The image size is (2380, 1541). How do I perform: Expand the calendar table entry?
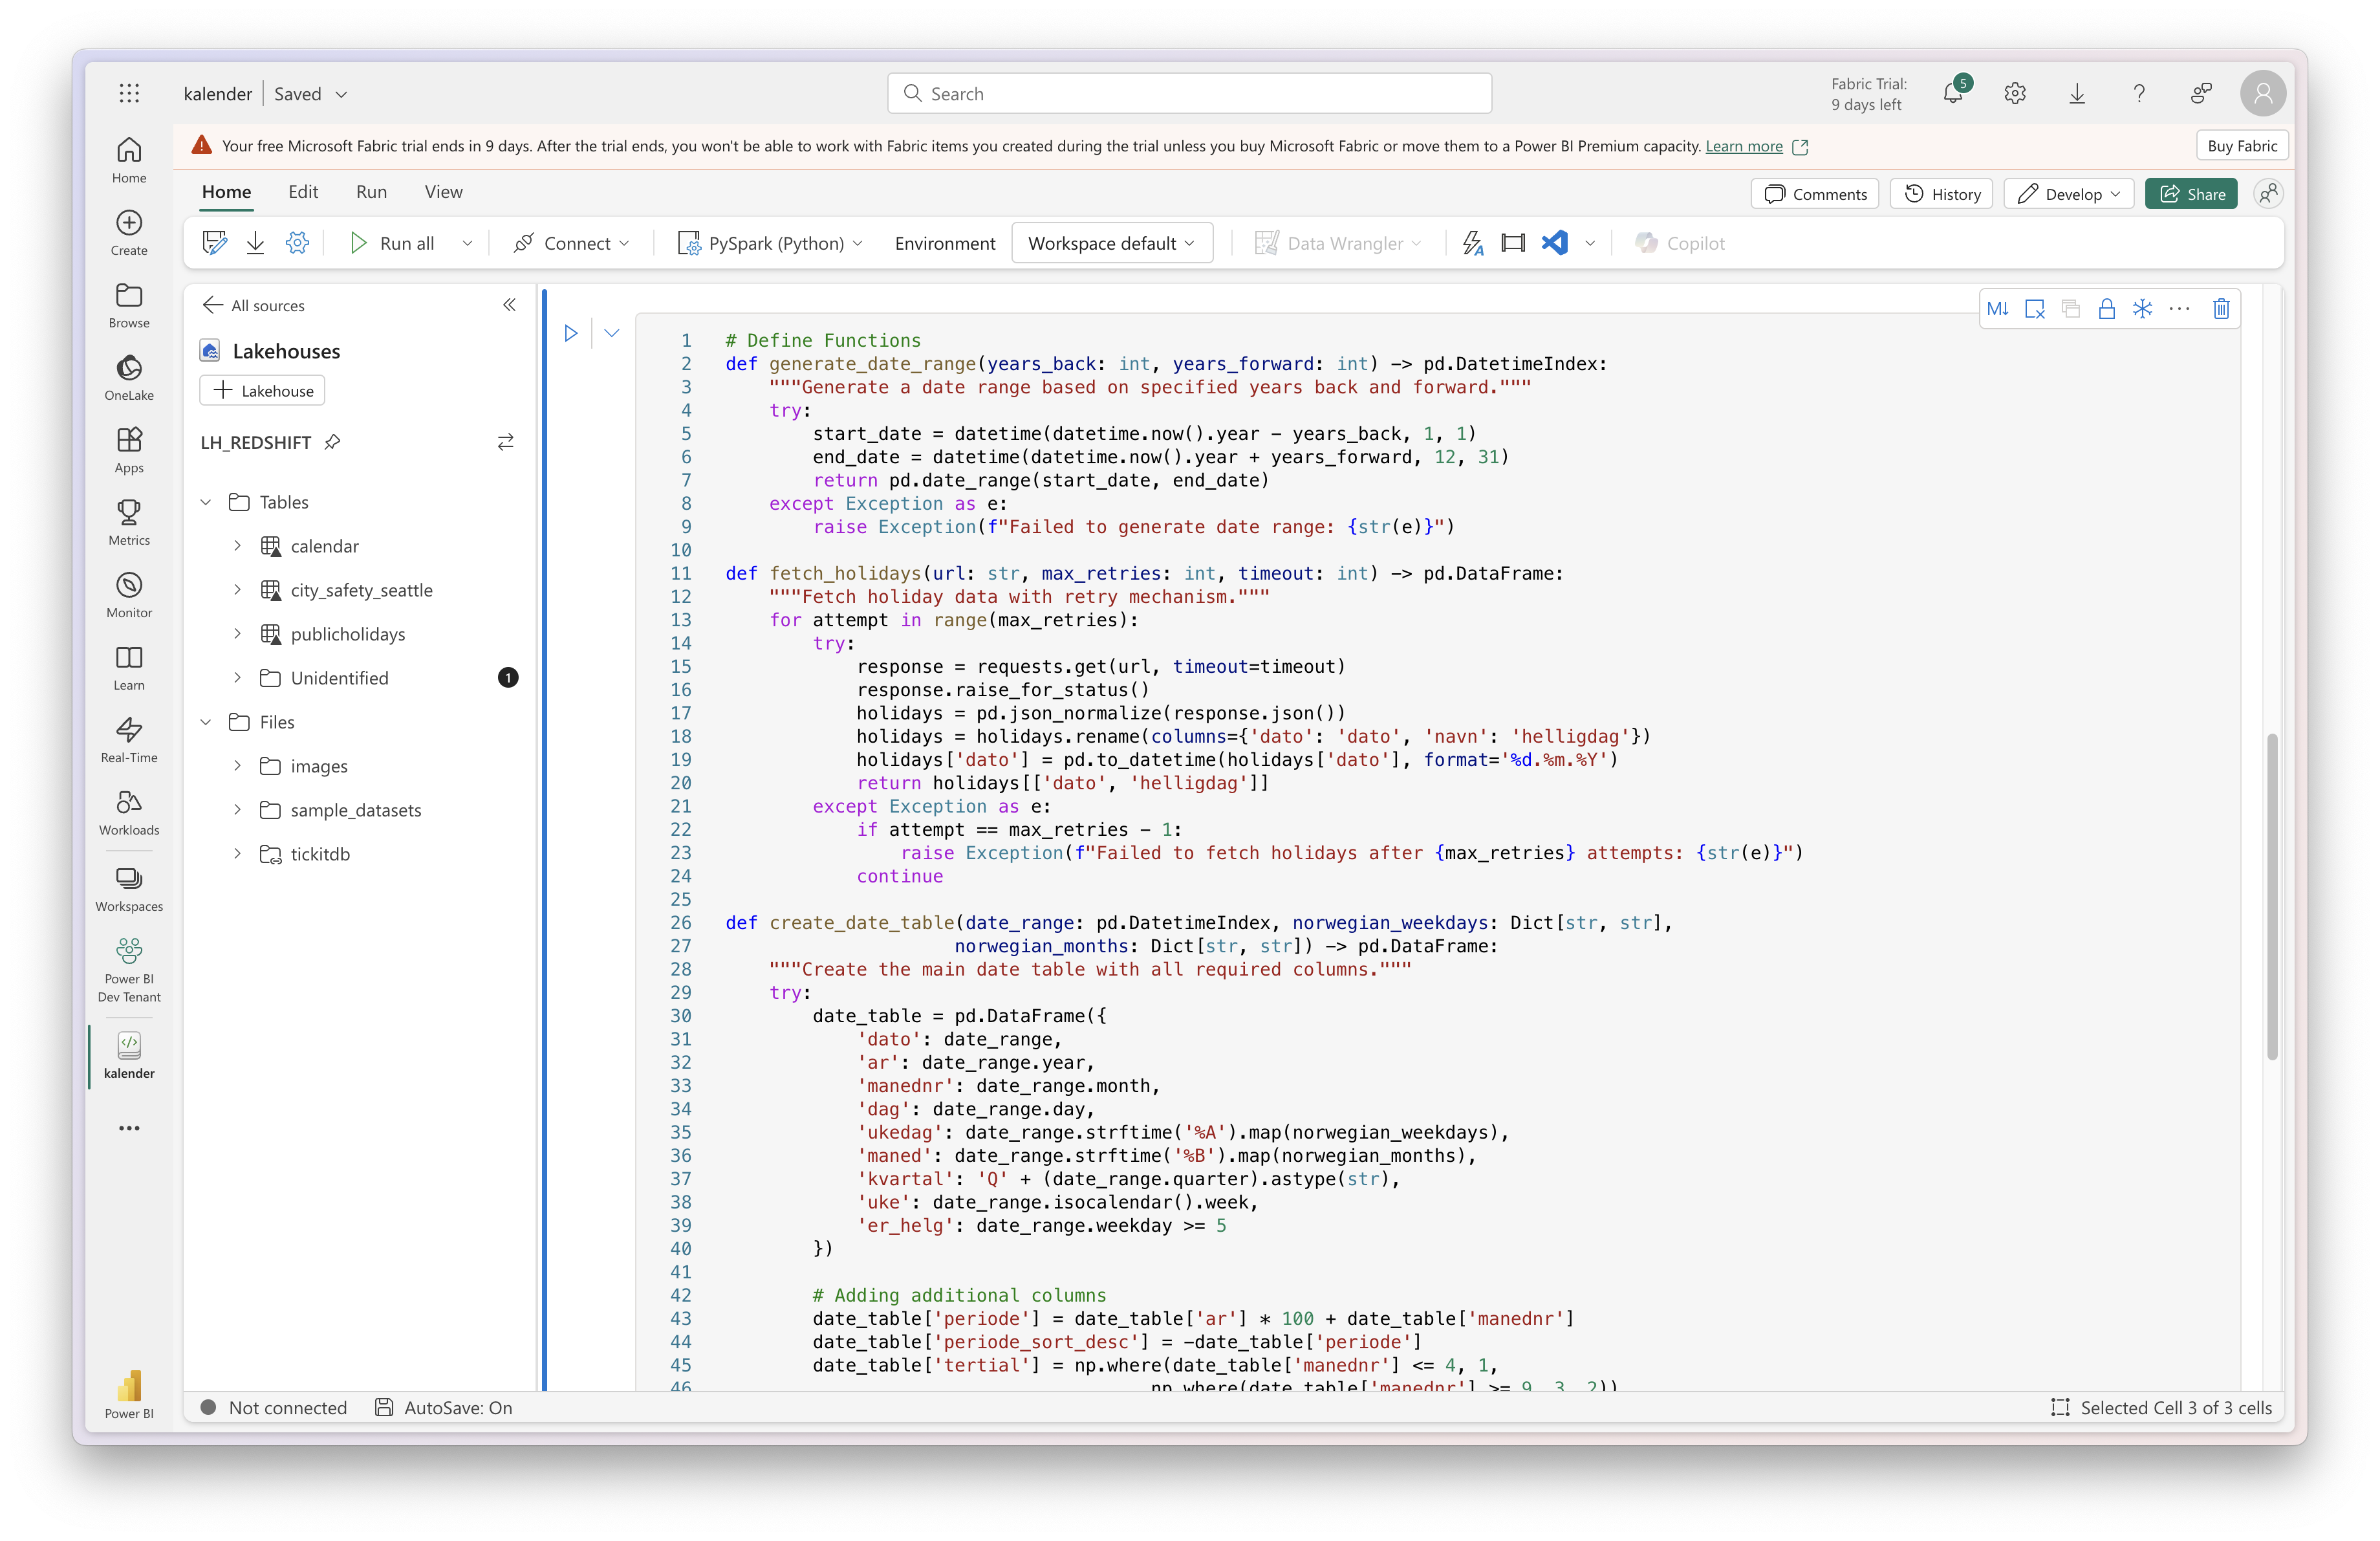tap(237, 546)
